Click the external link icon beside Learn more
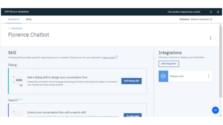This screenshot has width=223, height=125. click(x=116, y=57)
